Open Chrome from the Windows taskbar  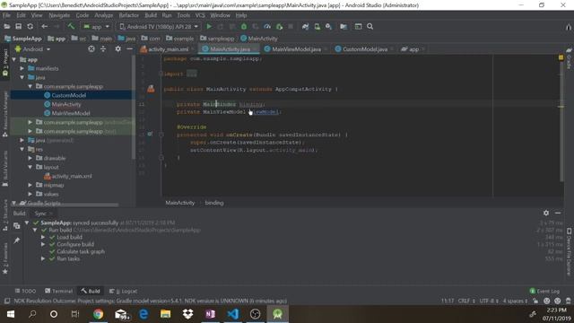tap(98, 314)
